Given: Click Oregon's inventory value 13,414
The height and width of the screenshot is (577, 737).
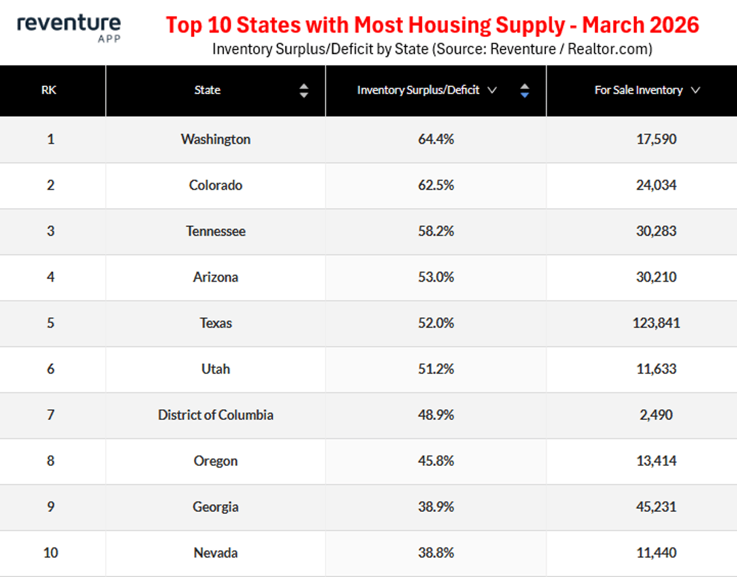Looking at the screenshot, I should click(656, 461).
